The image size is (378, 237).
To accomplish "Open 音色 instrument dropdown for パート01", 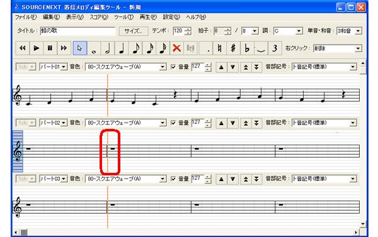I will click(x=163, y=67).
